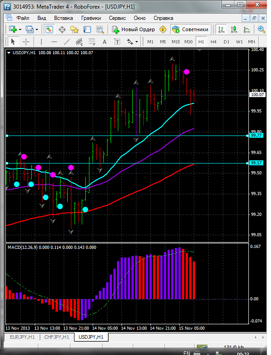Click the EN language indicator in taskbar
The width and height of the screenshot is (271, 355).
click(187, 353)
